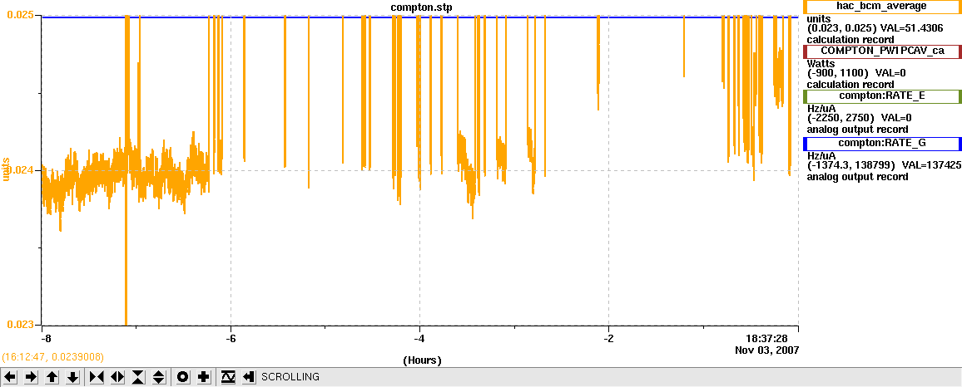Image resolution: width=962 pixels, height=387 pixels.
Task: Click the (-900, 1100) VAL=0 range text
Action: tap(856, 73)
